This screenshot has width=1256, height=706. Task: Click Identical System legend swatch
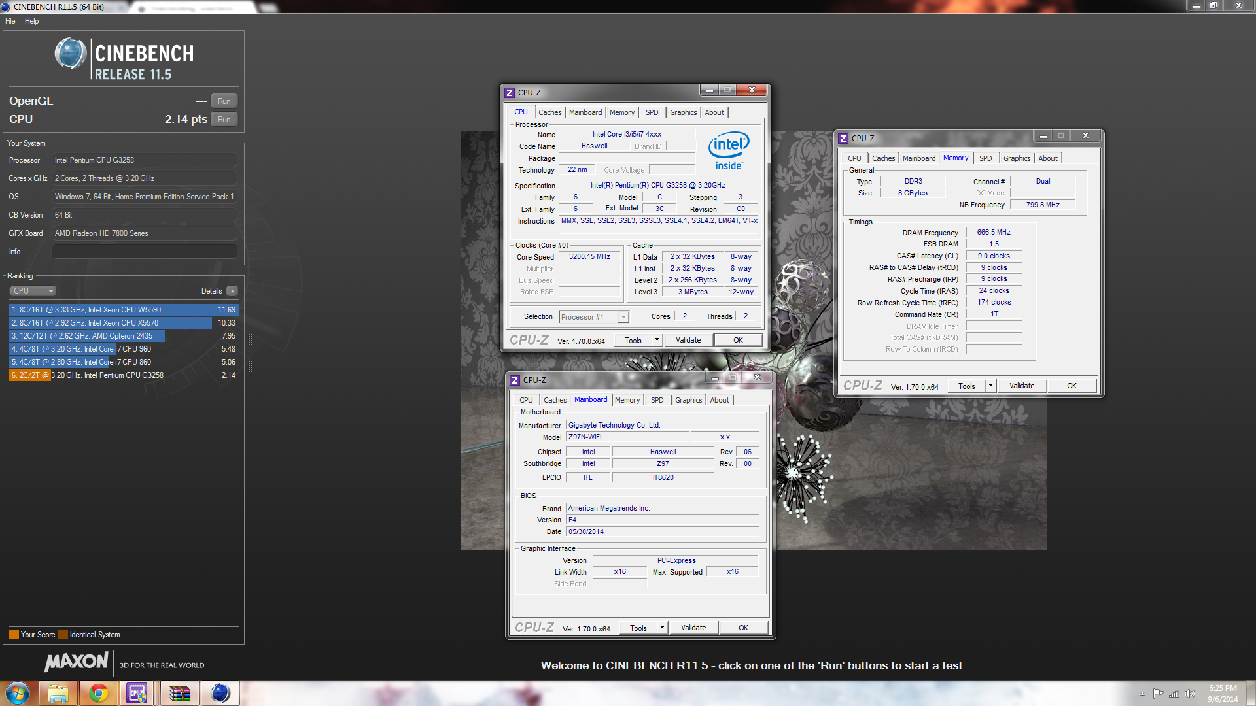(63, 635)
